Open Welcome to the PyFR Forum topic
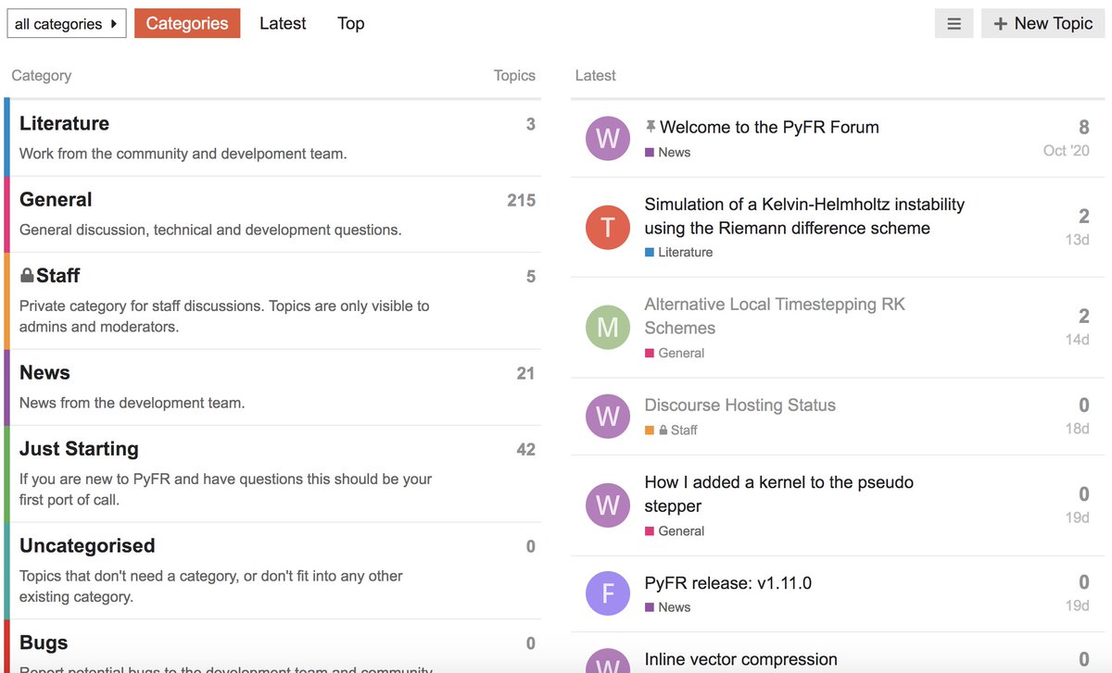 click(769, 127)
